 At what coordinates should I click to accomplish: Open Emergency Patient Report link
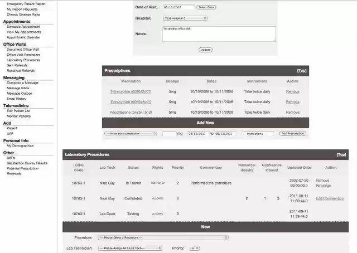pyautogui.click(x=26, y=4)
